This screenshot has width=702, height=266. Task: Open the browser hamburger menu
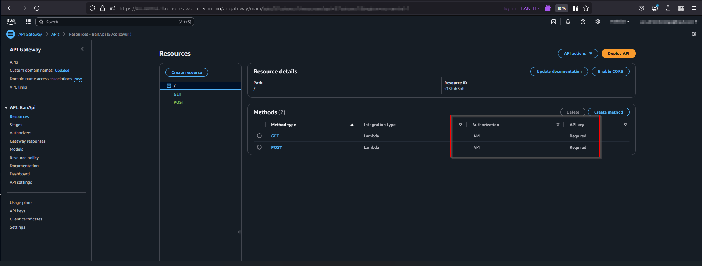tap(694, 8)
